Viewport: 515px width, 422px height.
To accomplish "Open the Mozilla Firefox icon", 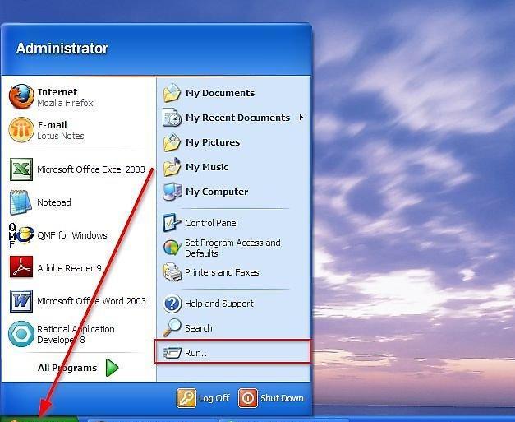I will [21, 96].
